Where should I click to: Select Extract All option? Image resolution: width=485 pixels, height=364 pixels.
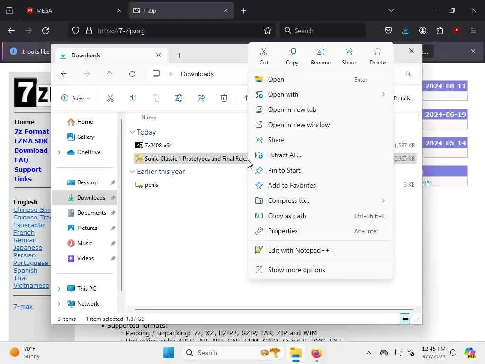(x=321, y=155)
